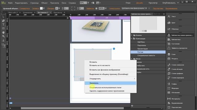The image size is (197, 110).
Task: Switch to the Домашняя document tab
Action: (28, 13)
